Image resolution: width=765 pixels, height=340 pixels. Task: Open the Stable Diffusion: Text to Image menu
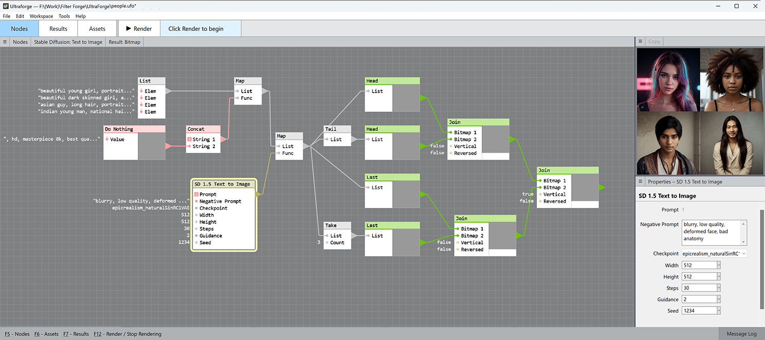coord(68,42)
